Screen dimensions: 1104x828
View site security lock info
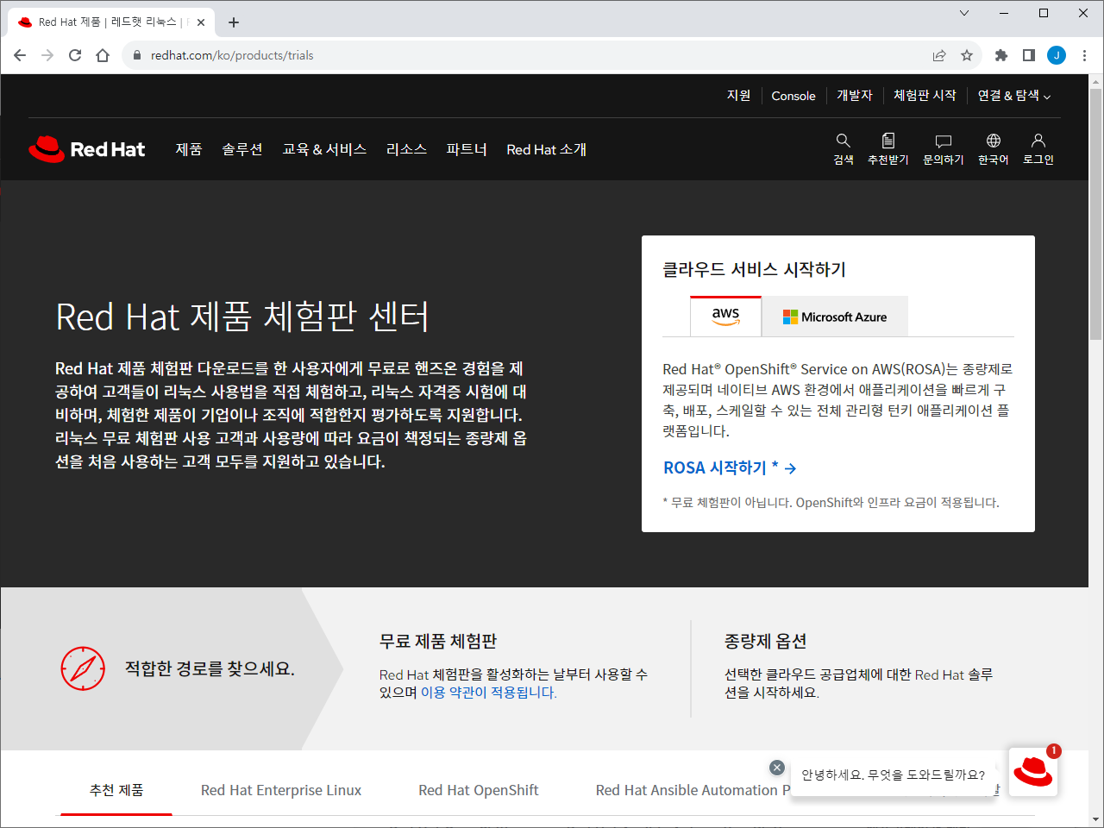tap(136, 55)
